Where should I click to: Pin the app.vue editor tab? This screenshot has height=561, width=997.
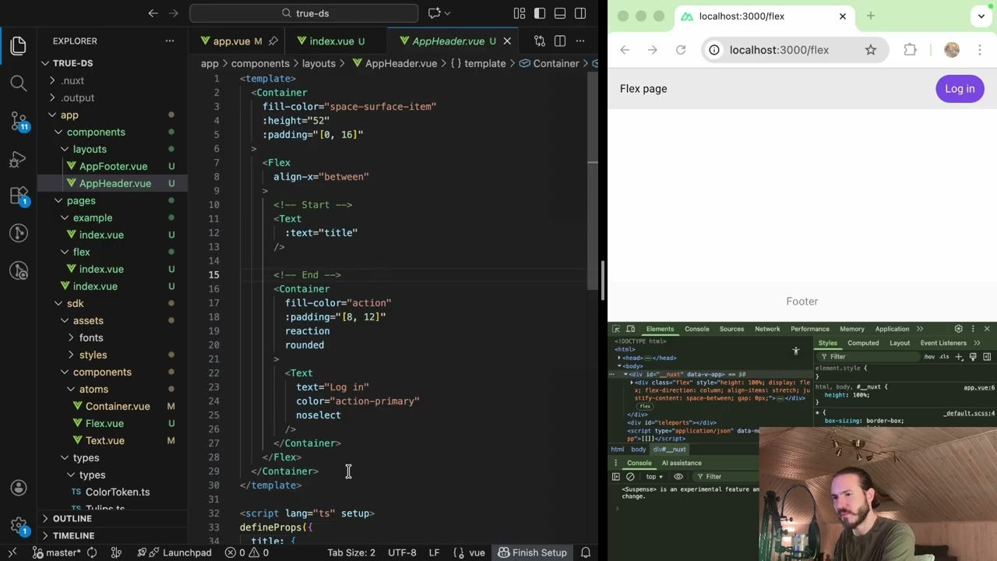[273, 41]
